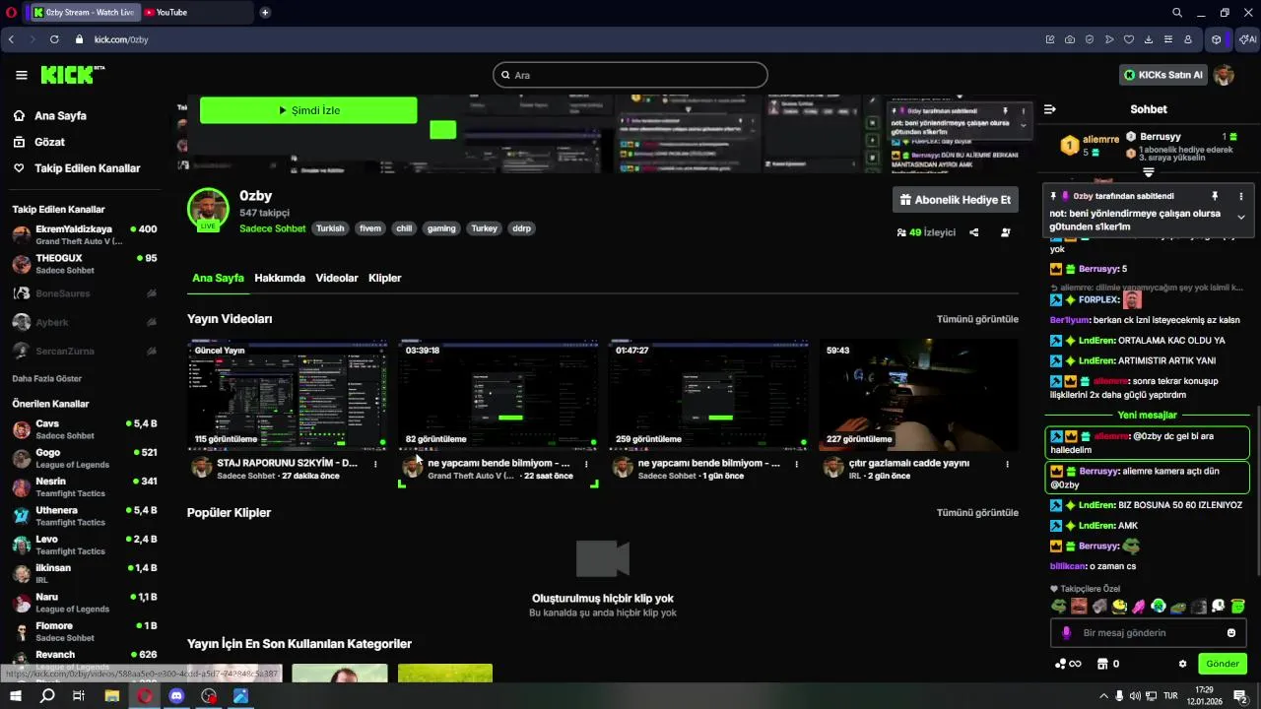Screen dimensions: 1261x709
Task: Click the Kick logo
Action: click(72, 75)
